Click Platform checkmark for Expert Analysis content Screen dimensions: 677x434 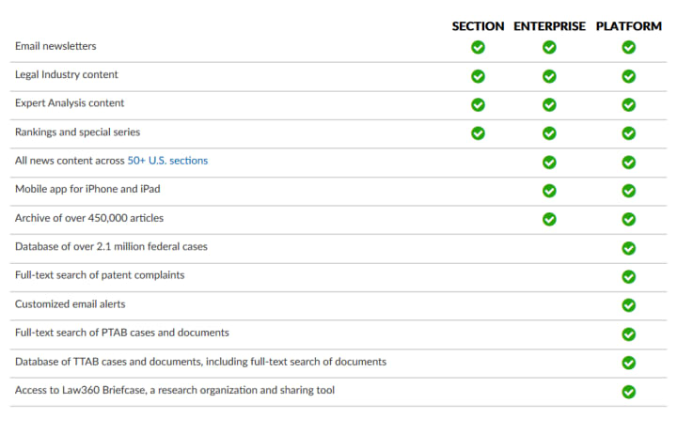coord(629,105)
